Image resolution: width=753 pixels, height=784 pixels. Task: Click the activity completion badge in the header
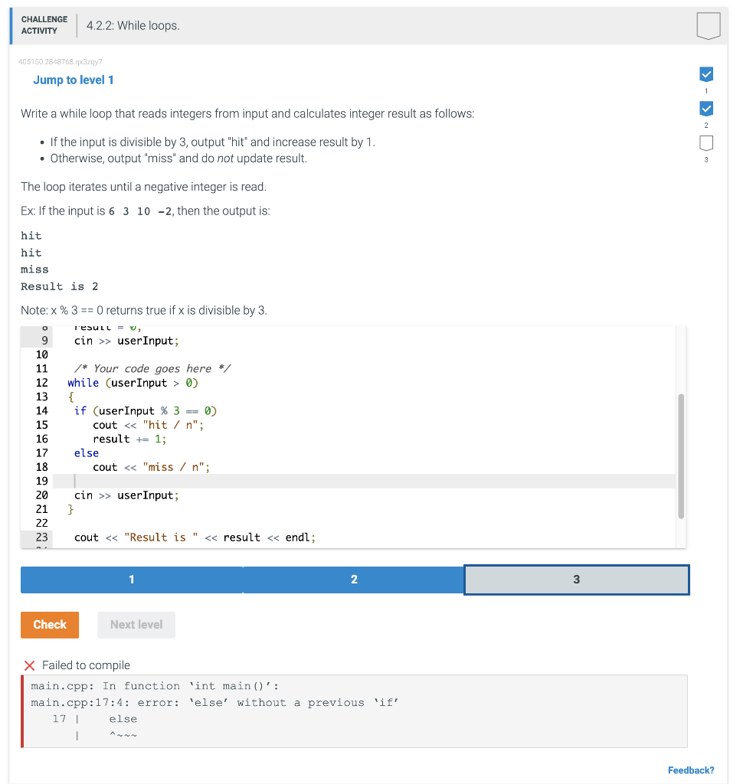pyautogui.click(x=708, y=25)
